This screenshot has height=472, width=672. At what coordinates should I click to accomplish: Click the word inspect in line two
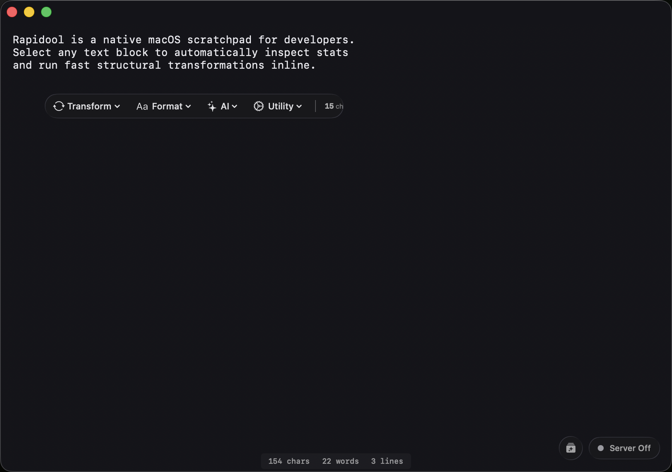tap(287, 53)
